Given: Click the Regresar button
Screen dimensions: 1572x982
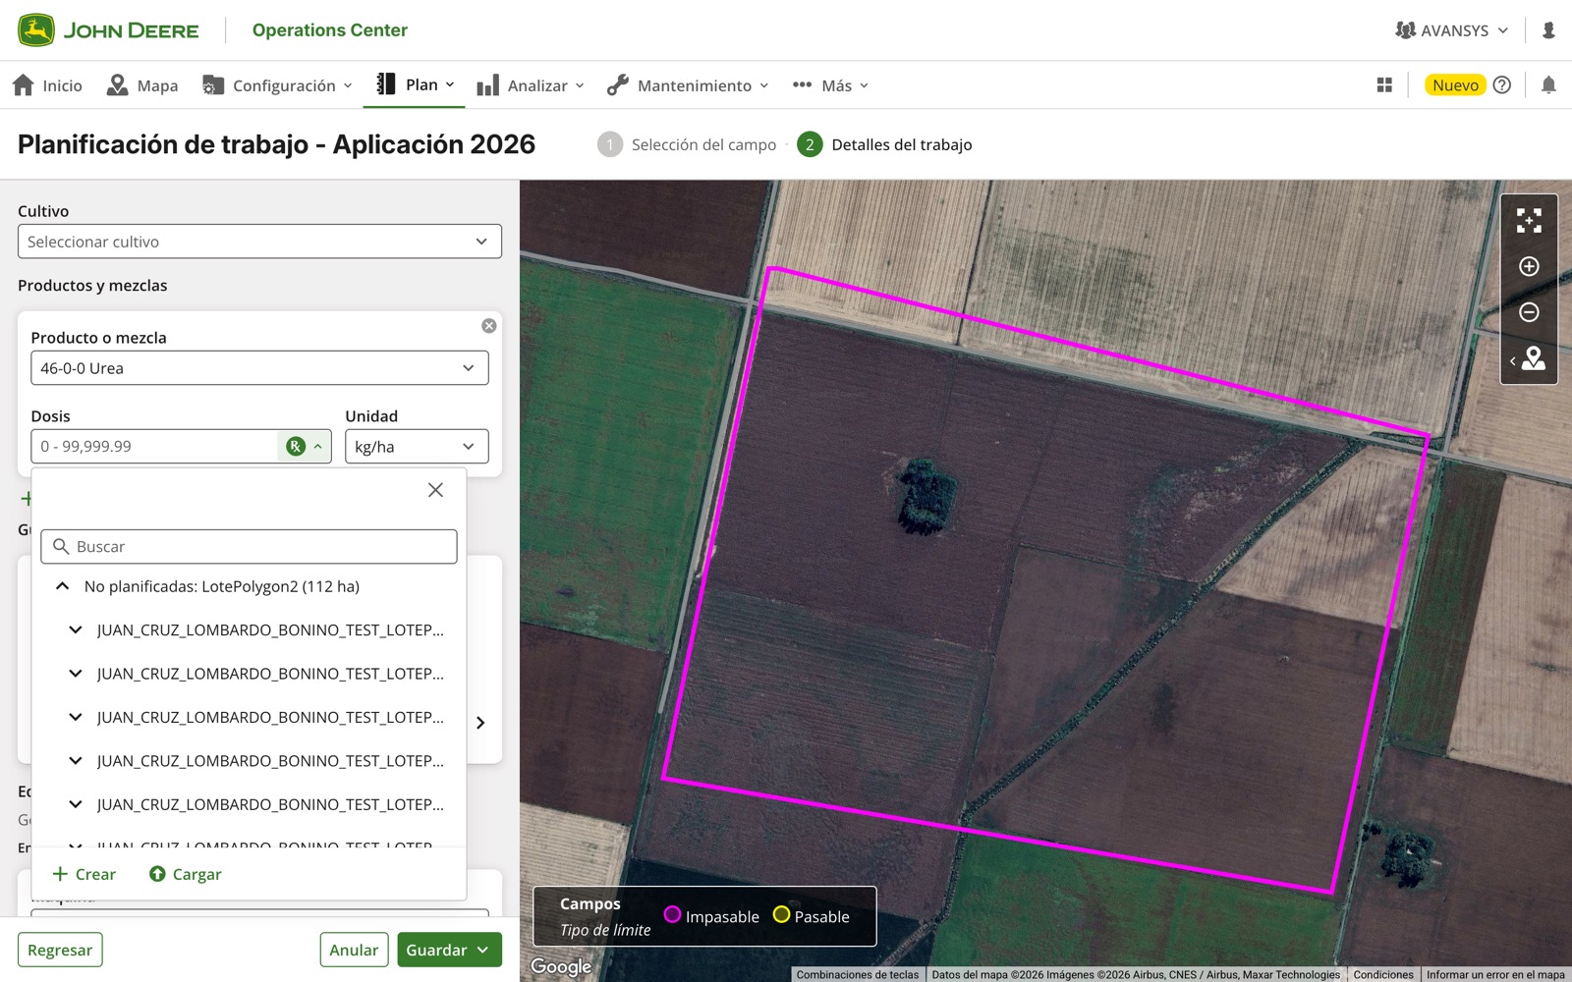Looking at the screenshot, I should coord(60,950).
